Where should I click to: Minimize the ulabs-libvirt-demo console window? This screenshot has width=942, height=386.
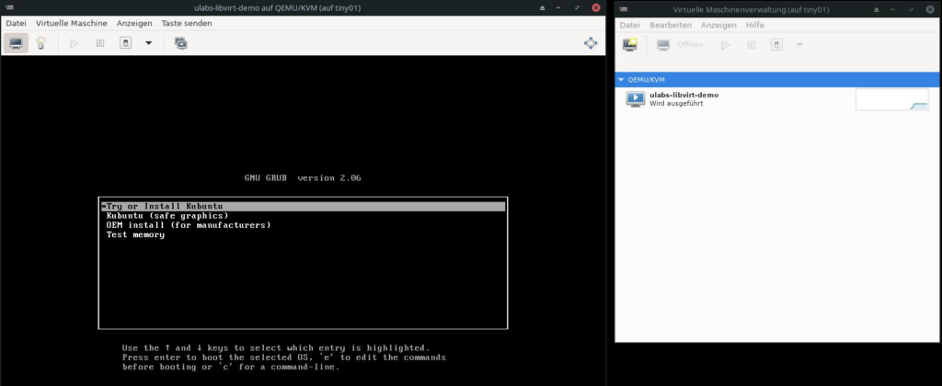[559, 7]
